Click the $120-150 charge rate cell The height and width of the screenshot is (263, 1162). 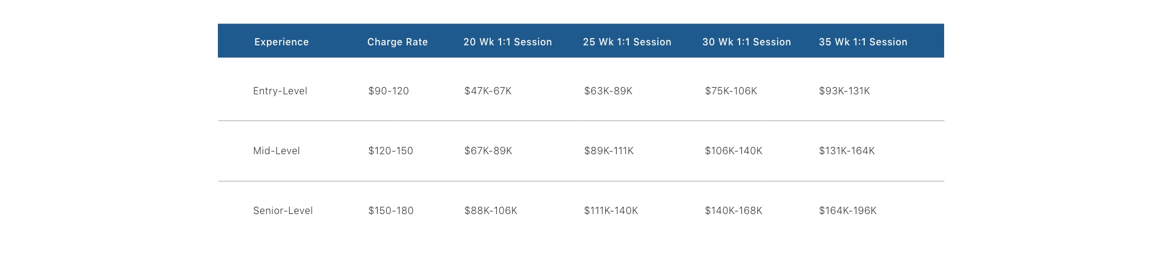(390, 151)
